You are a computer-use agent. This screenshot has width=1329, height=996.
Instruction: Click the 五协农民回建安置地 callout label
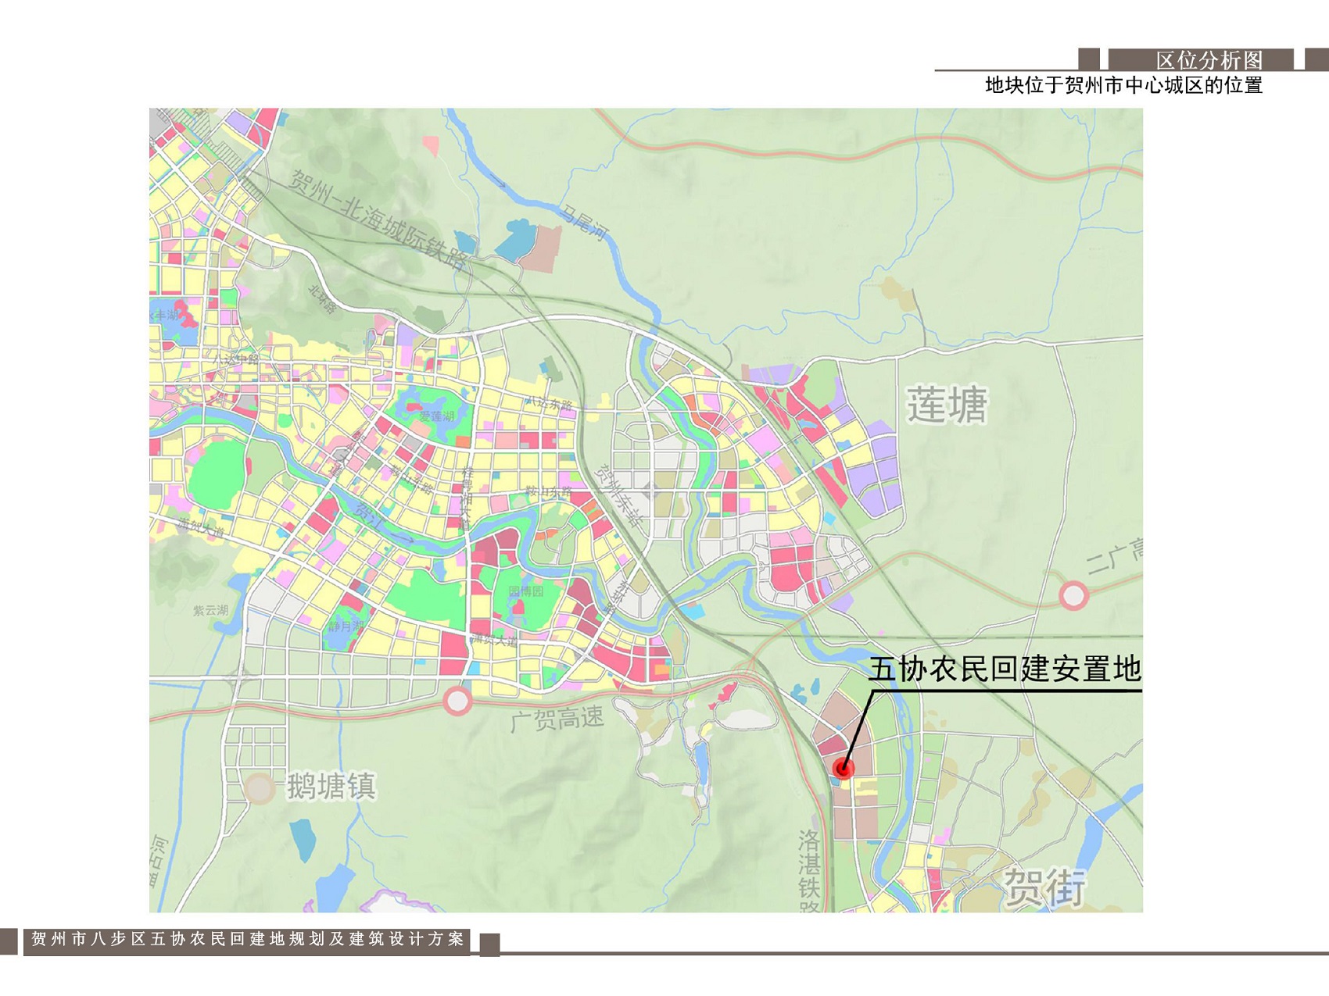(x=1005, y=669)
